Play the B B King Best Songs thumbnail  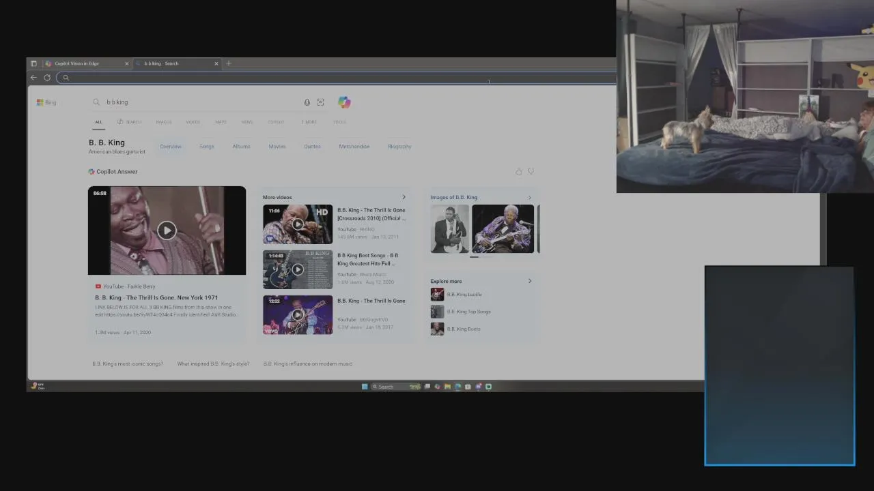pyautogui.click(x=298, y=269)
